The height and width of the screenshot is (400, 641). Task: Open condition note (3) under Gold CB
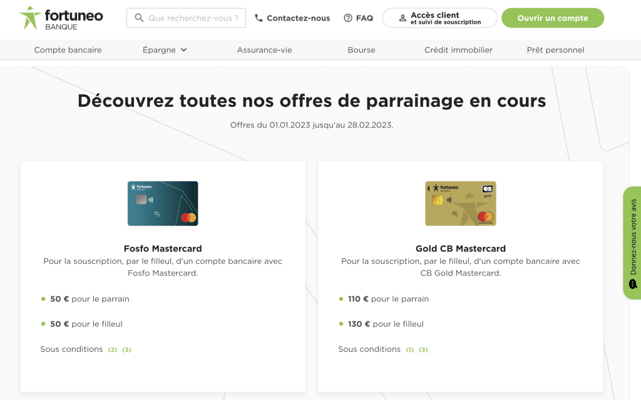(x=424, y=350)
